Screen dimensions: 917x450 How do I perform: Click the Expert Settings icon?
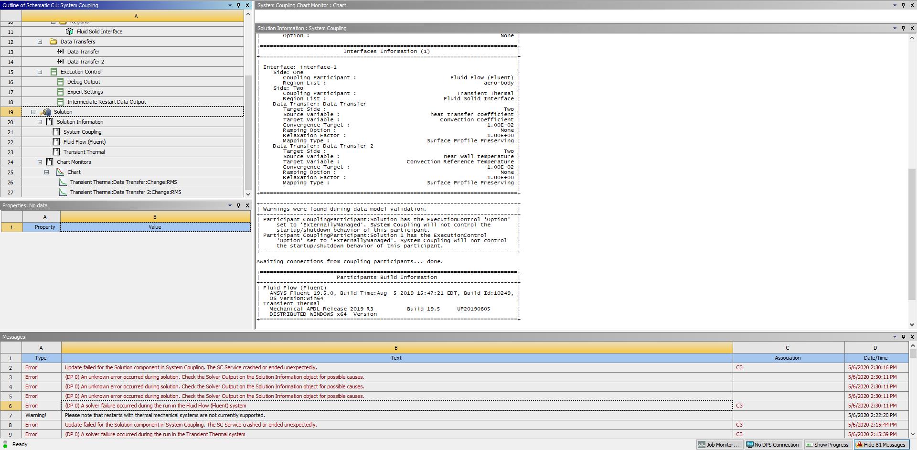[60, 92]
